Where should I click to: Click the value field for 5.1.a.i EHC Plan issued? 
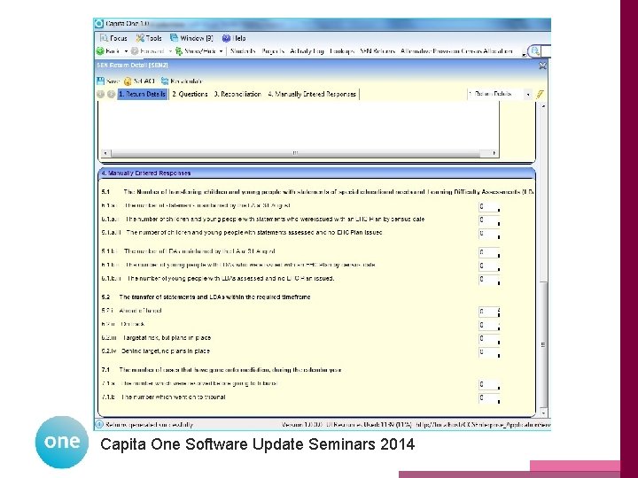[488, 220]
